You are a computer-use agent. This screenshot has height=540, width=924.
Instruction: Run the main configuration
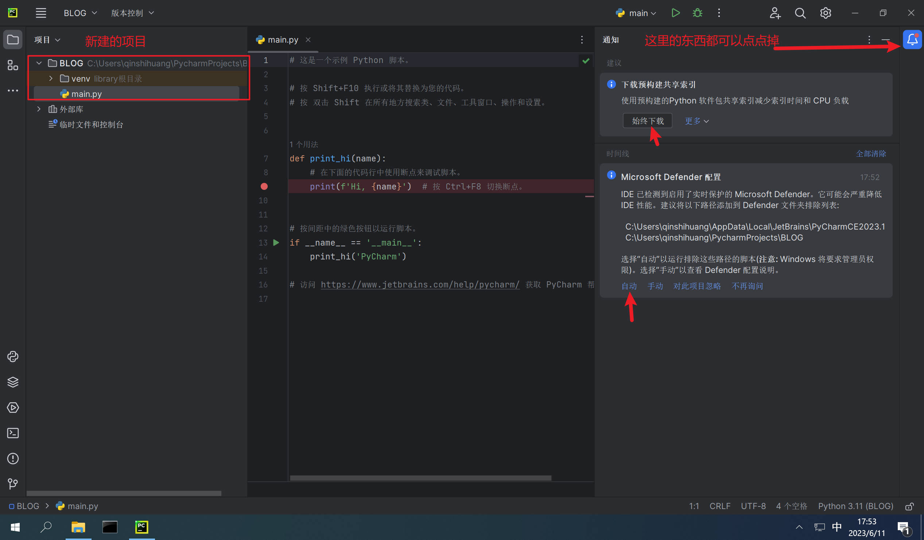pos(675,13)
